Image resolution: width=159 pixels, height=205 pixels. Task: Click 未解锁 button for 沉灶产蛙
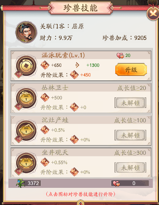point(130,135)
